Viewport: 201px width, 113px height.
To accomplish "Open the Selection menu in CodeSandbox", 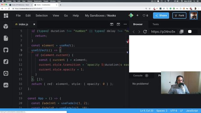I will tap(41, 15).
